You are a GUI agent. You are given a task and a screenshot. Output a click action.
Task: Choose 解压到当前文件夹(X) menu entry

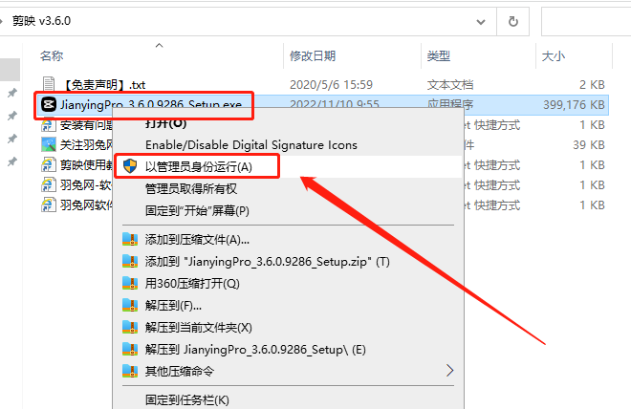pos(199,328)
